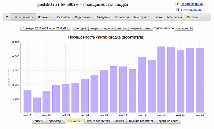The width and height of the screenshot is (214, 129).
Task: Switch chart to новые посетители
Action: click(98, 121)
